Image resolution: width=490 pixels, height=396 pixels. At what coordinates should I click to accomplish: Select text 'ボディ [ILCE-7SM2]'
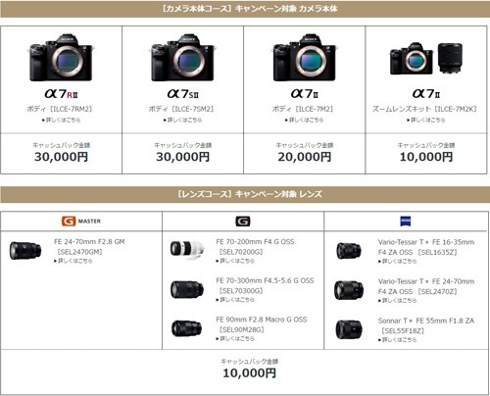pos(181,109)
